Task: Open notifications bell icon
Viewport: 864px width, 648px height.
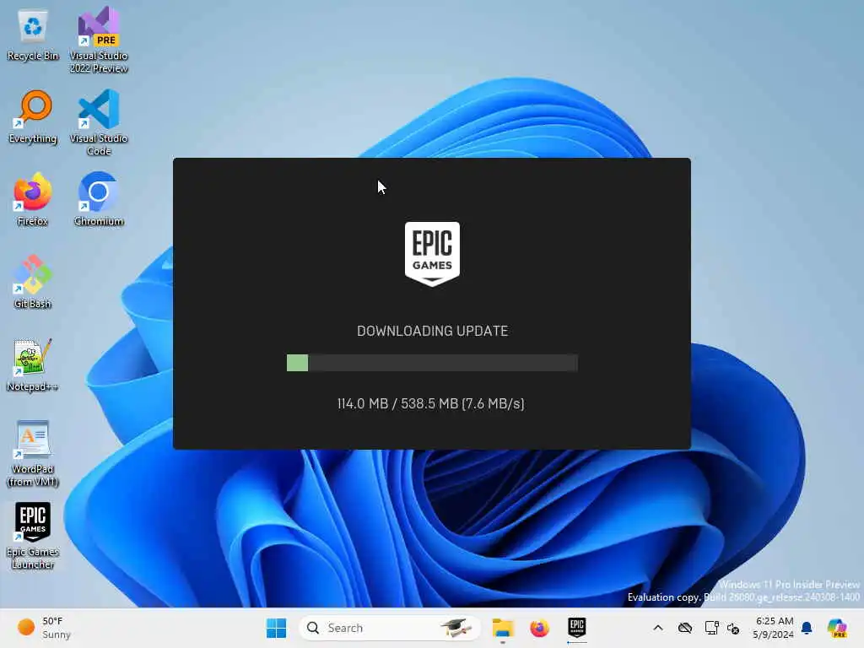Action: pos(807,628)
